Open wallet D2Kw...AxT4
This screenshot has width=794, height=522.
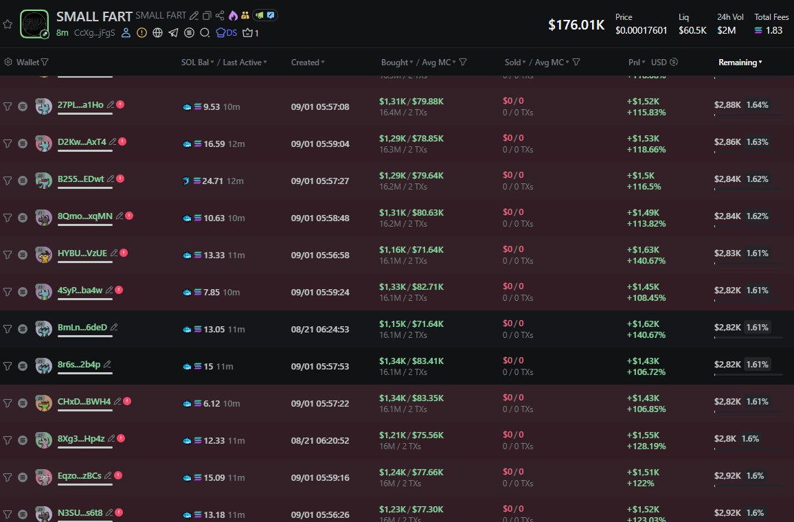[x=82, y=141]
